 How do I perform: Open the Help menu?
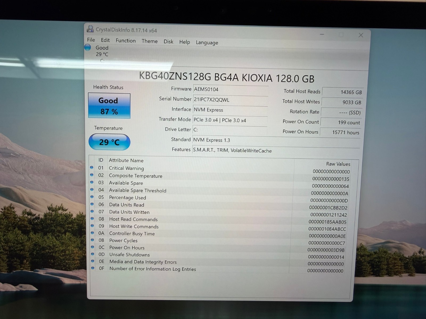point(185,42)
